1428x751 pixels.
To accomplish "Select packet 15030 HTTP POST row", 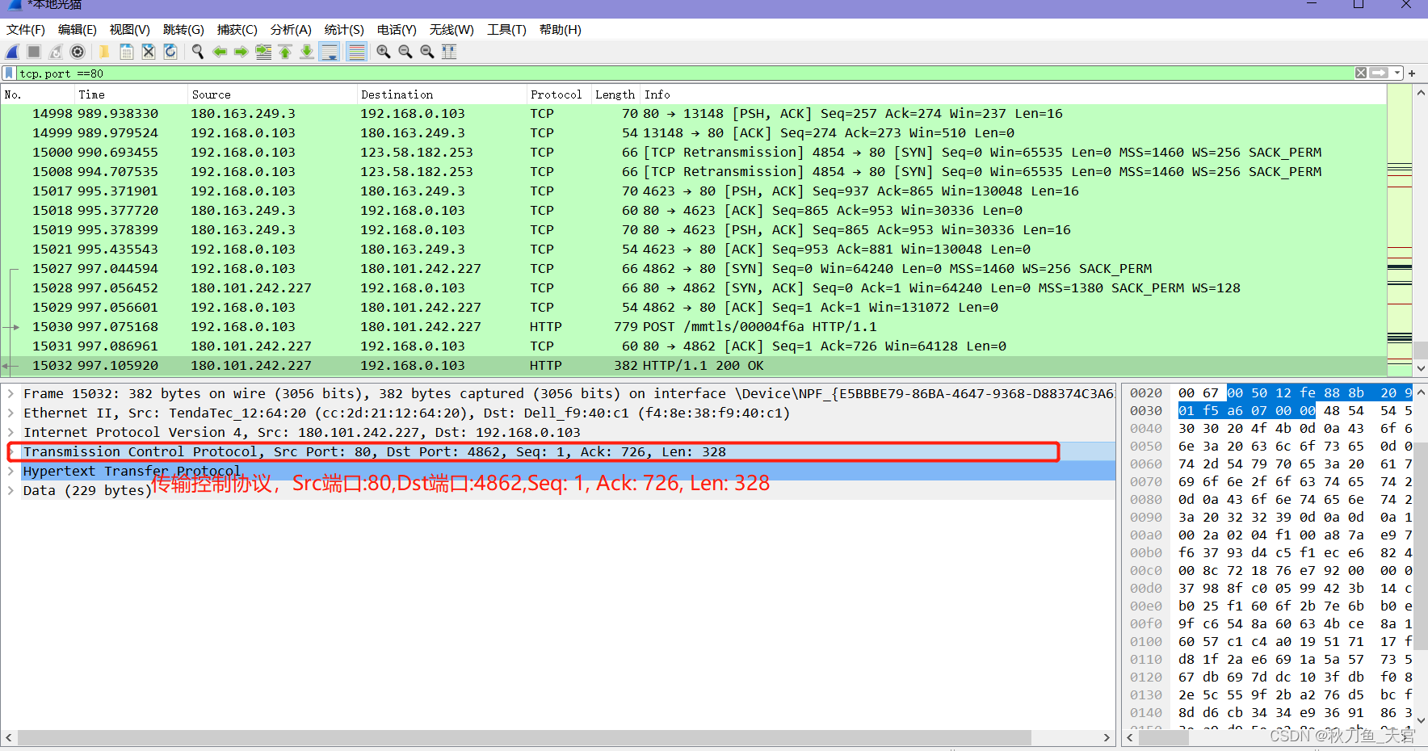I will pos(693,327).
